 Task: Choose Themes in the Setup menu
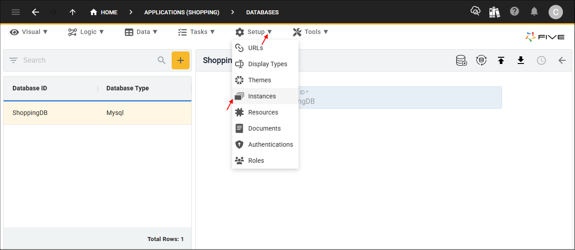pyautogui.click(x=259, y=80)
